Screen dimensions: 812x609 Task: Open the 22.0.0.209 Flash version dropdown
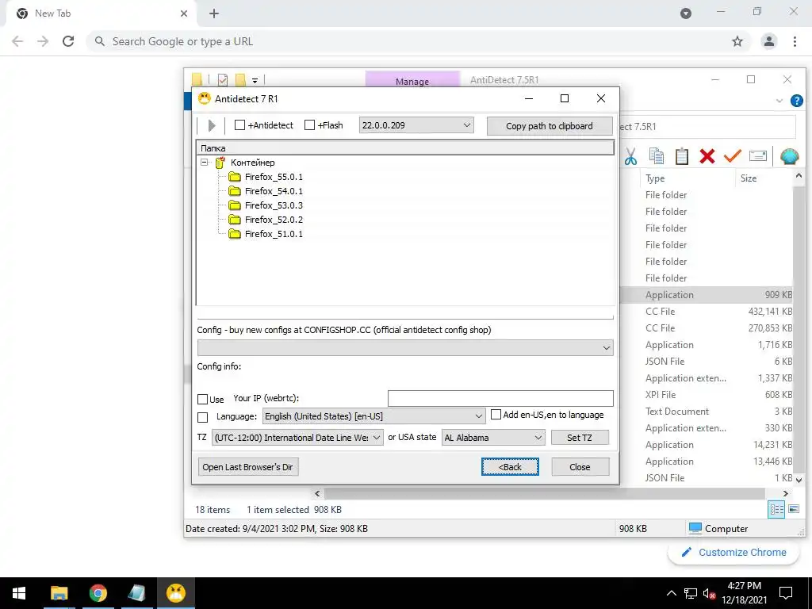[416, 125]
